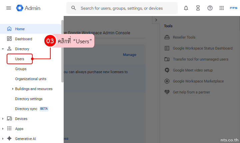Click the Manage link
Screen dimensions: 240x143
[129, 55]
